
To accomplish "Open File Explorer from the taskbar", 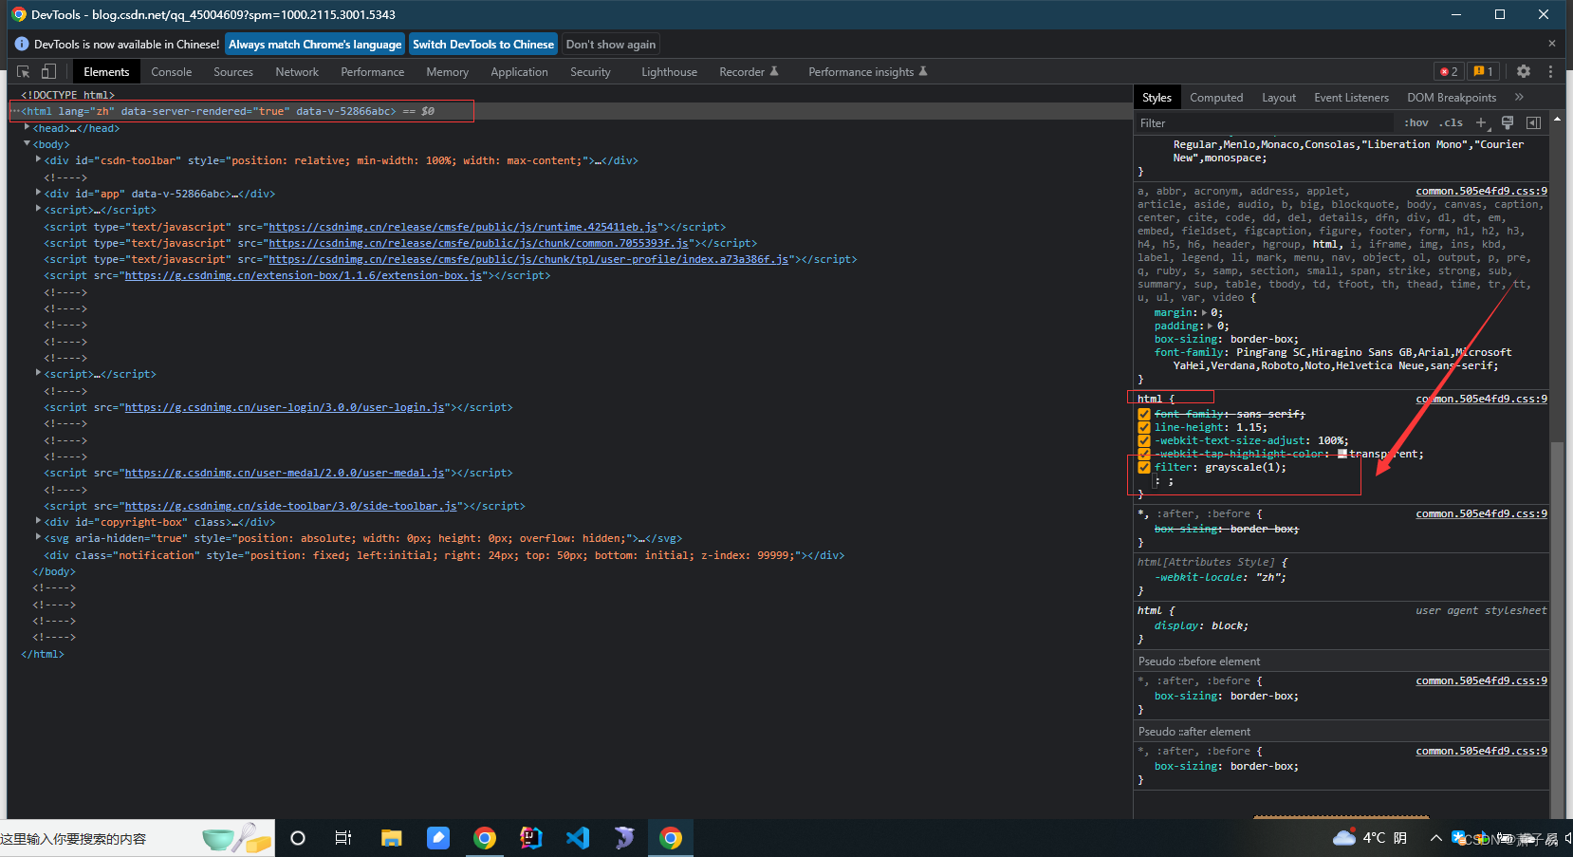I will click(391, 838).
